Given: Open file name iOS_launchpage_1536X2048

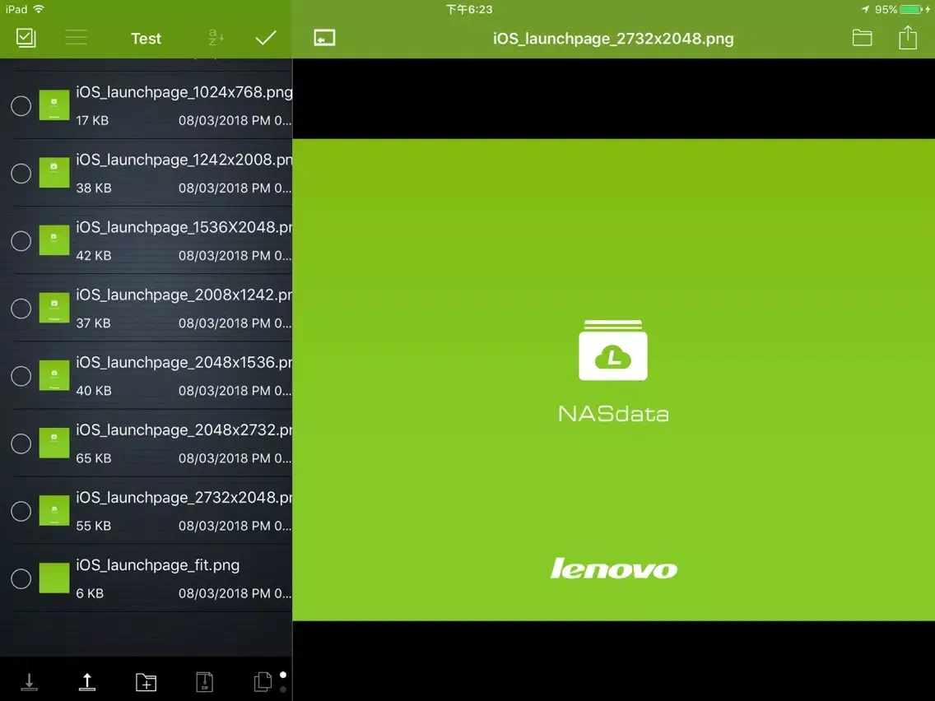Looking at the screenshot, I should point(184,228).
